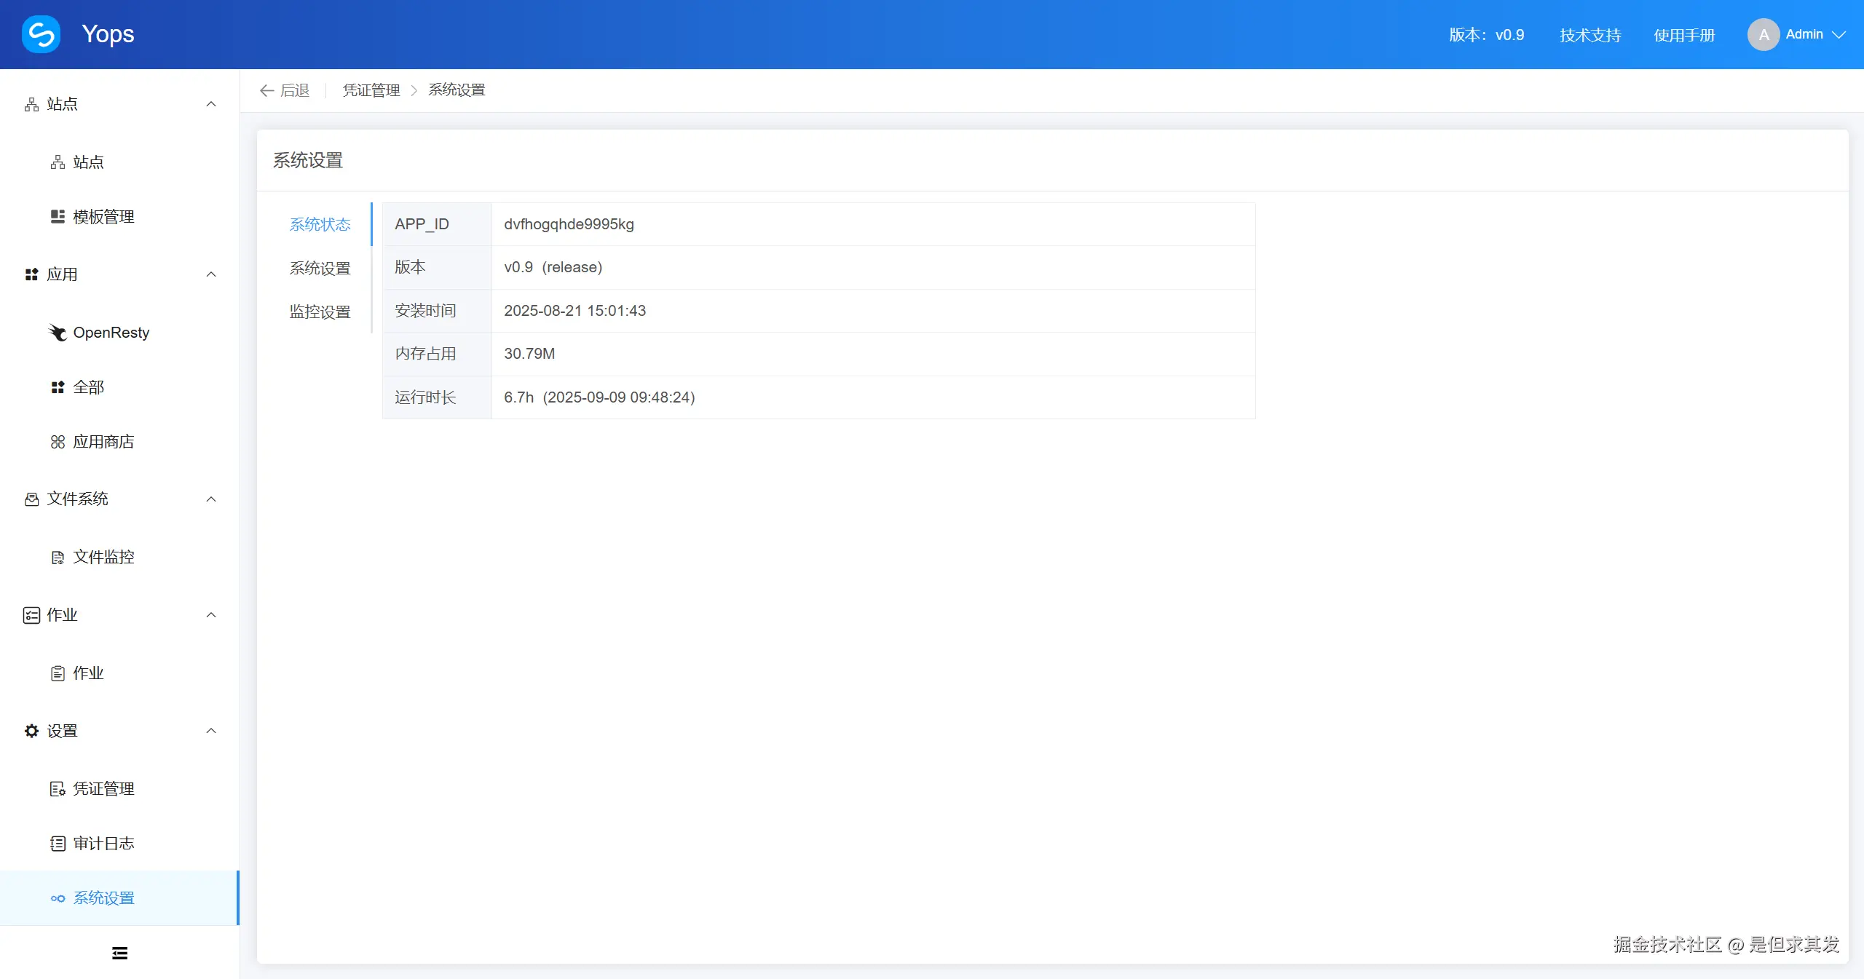Click the Admin avatar circle
This screenshot has width=1864, height=979.
pyautogui.click(x=1763, y=34)
